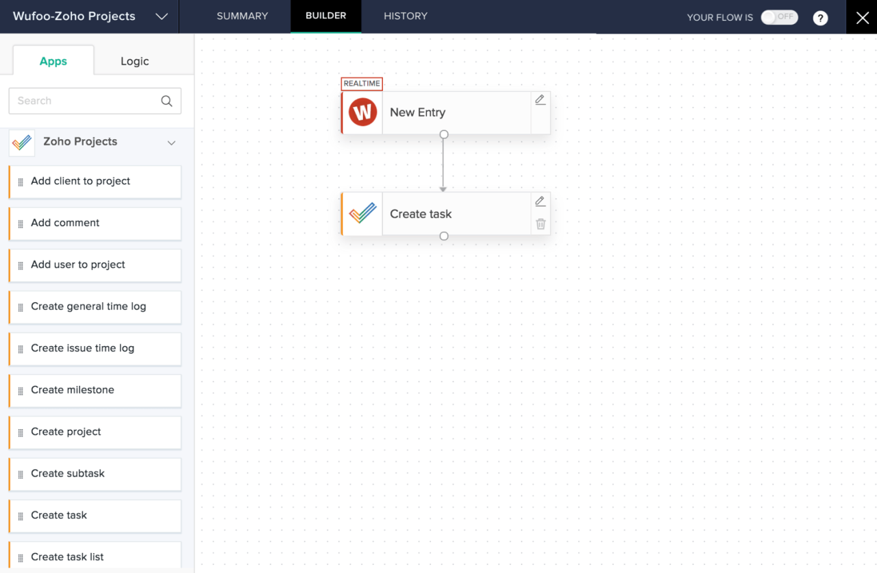The width and height of the screenshot is (877, 573).
Task: Click the Zoho Projects logo in the sidebar
Action: pyautogui.click(x=21, y=143)
